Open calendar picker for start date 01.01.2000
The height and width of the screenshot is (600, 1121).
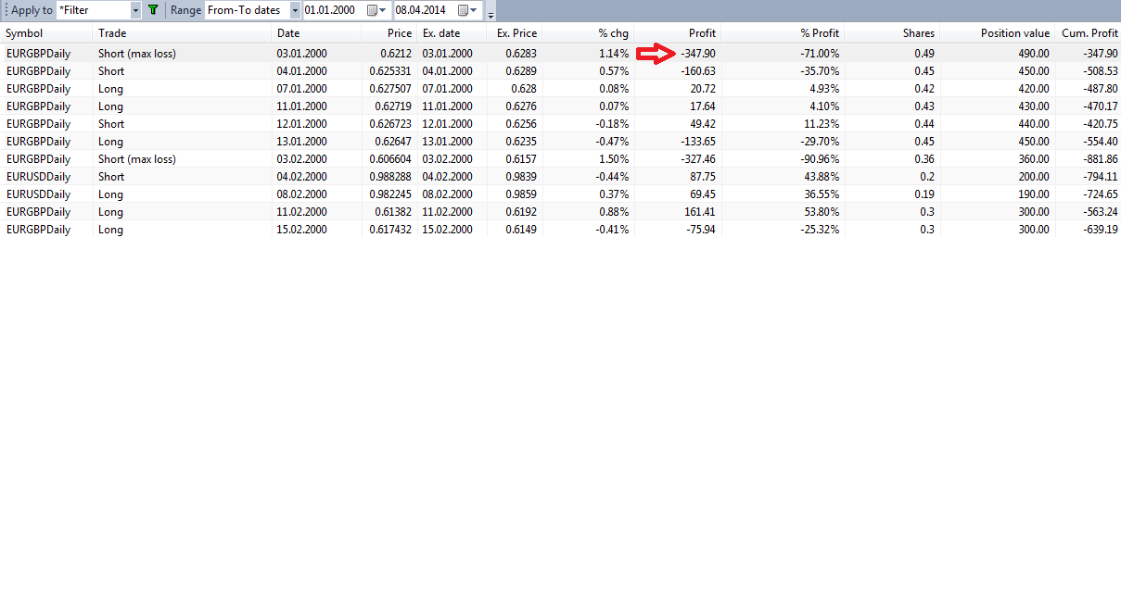pos(376,10)
